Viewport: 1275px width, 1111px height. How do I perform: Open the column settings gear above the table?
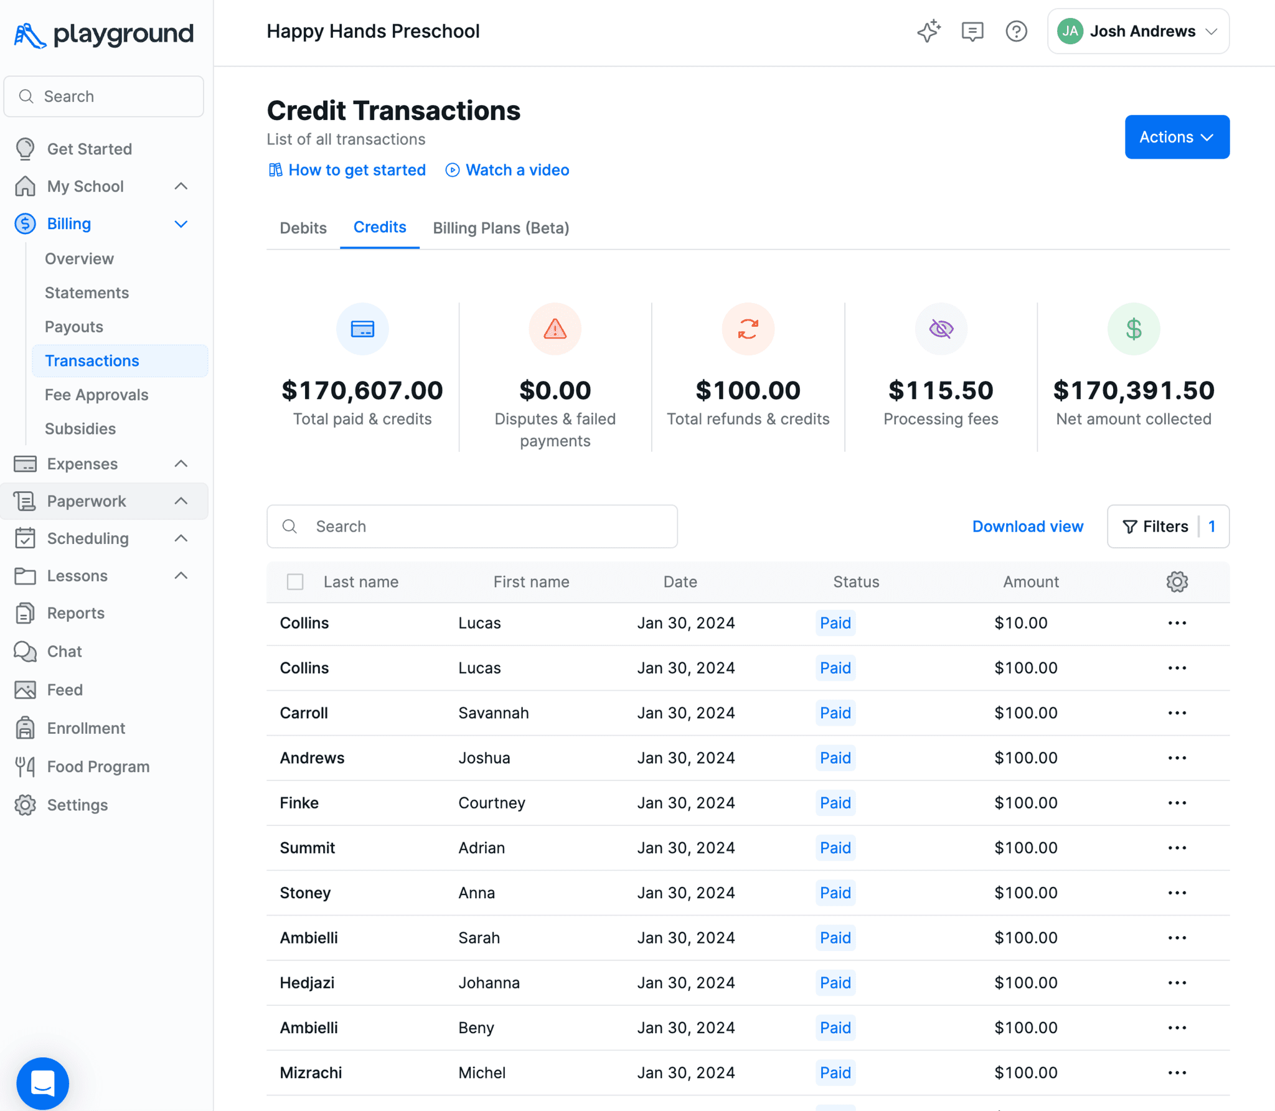1177,581
